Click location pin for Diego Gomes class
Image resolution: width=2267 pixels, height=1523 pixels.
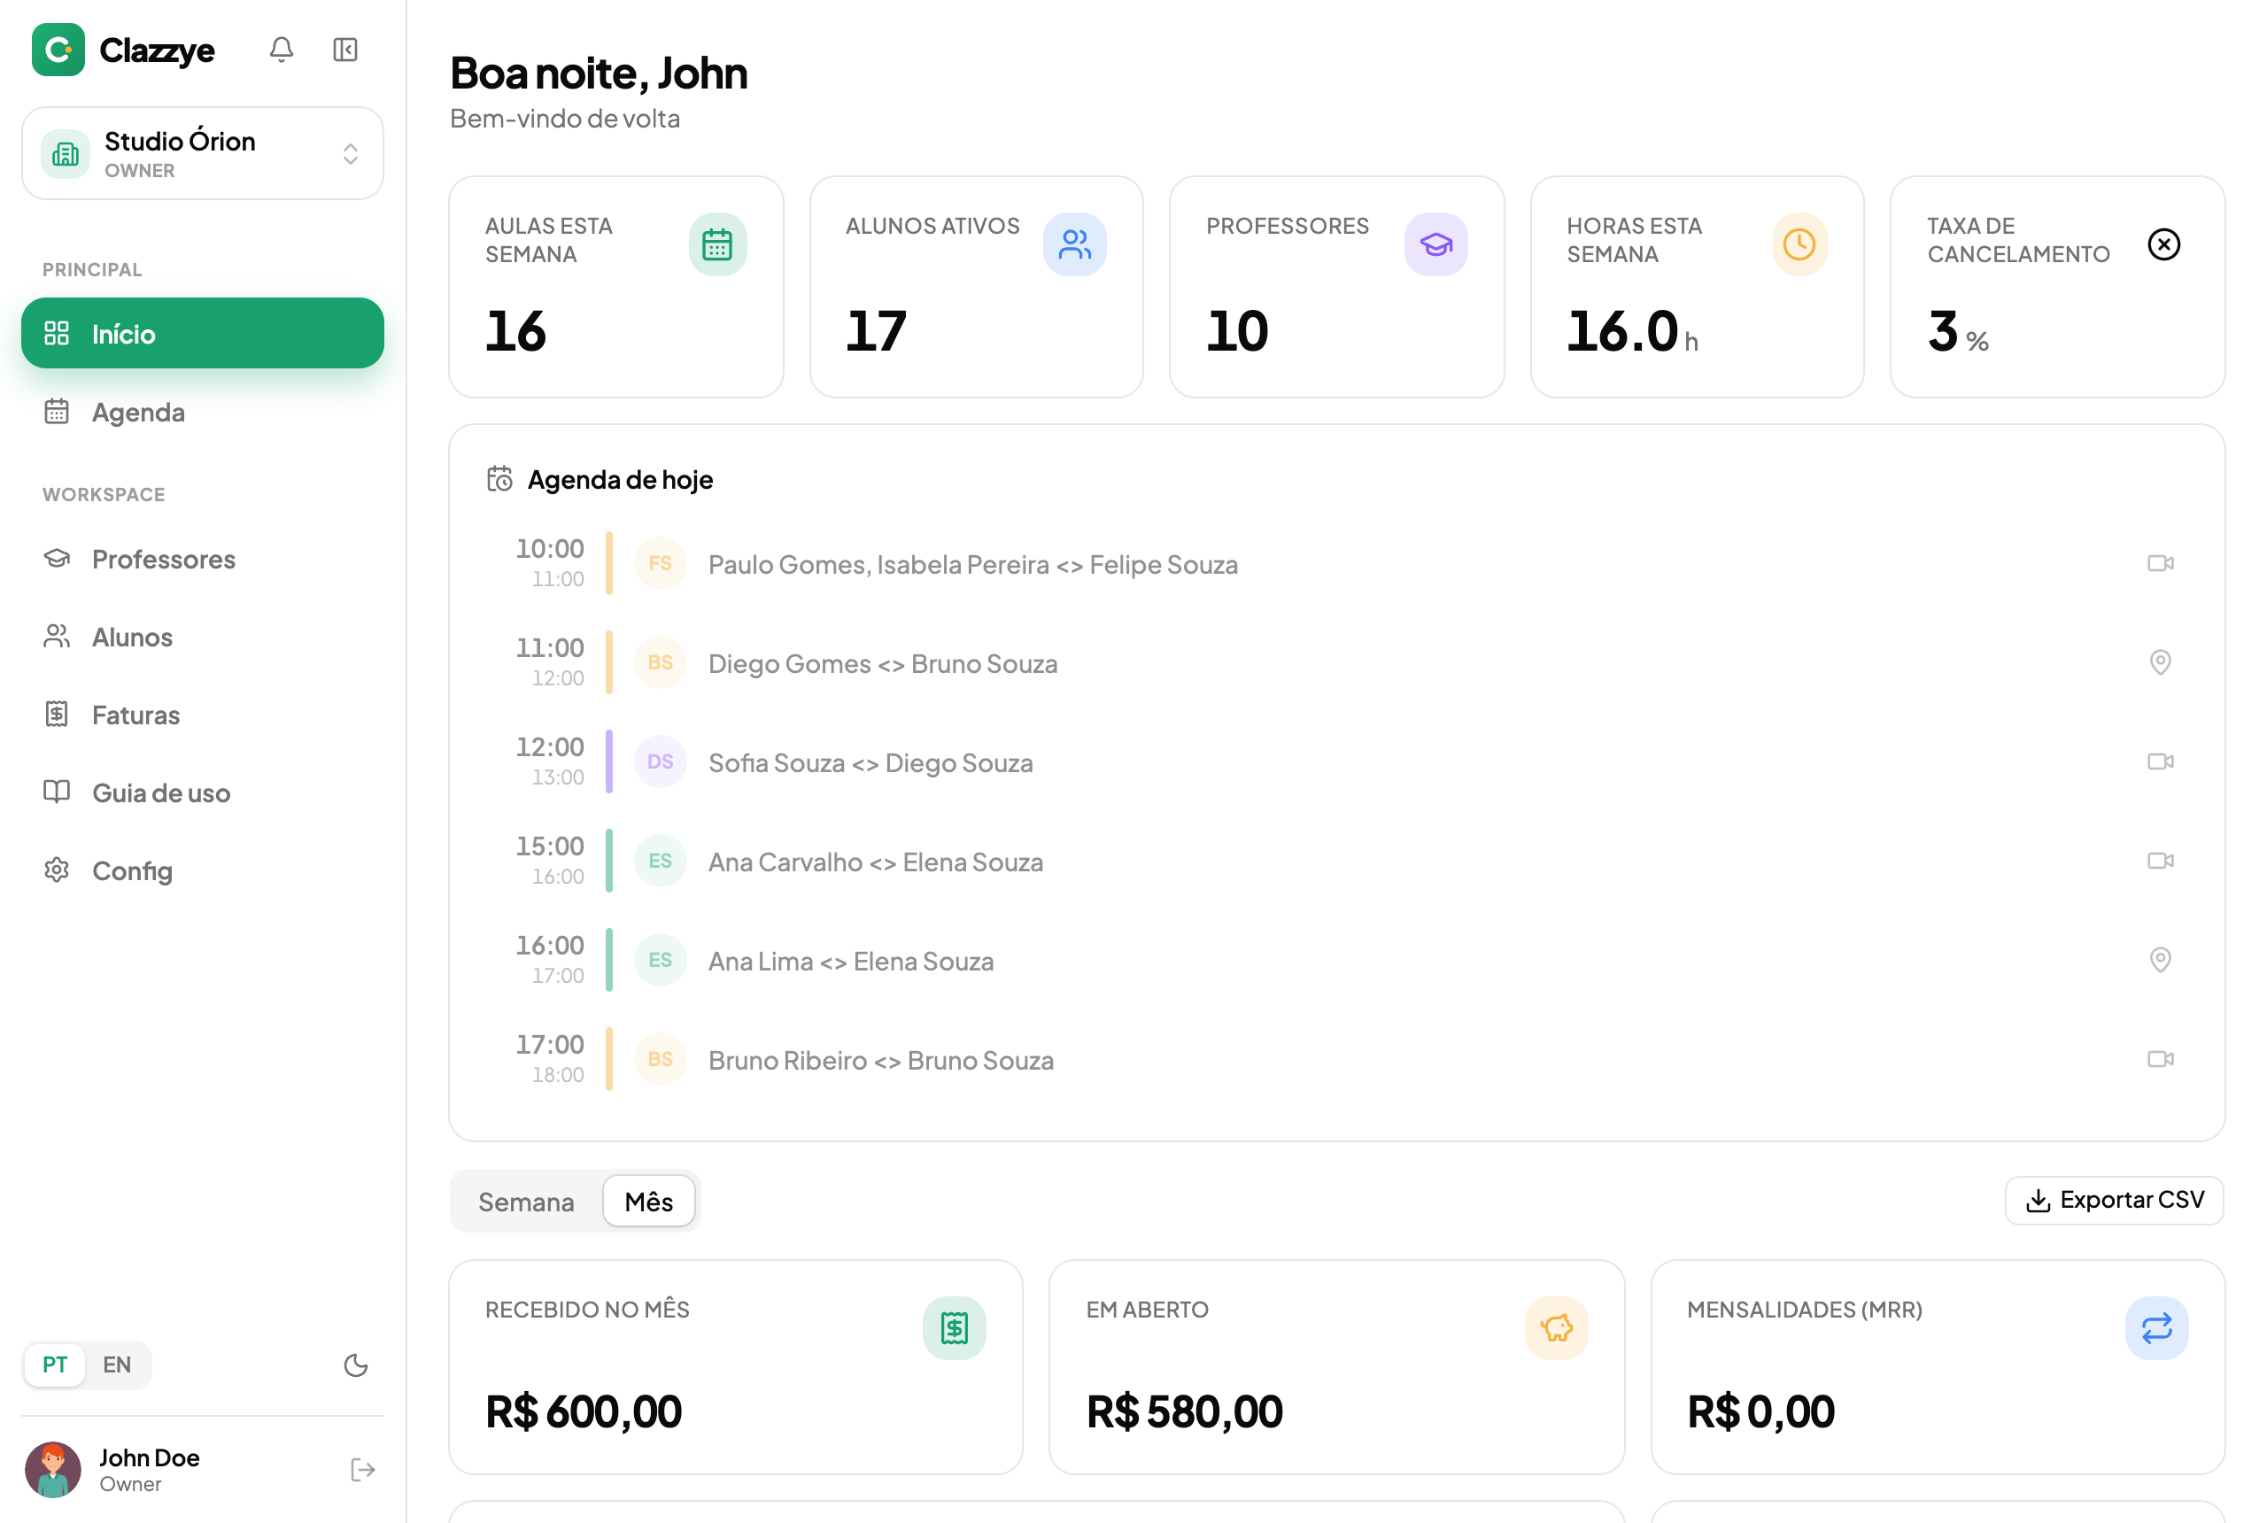(x=2159, y=662)
